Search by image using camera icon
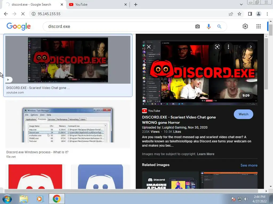Image resolution: width=273 pixels, height=204 pixels. point(198,26)
